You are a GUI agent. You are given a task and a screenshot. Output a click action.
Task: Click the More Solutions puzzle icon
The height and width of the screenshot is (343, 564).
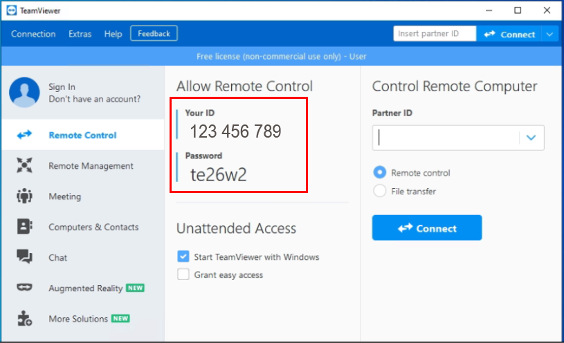coord(24,319)
